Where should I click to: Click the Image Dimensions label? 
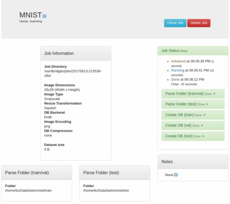tap(59, 85)
